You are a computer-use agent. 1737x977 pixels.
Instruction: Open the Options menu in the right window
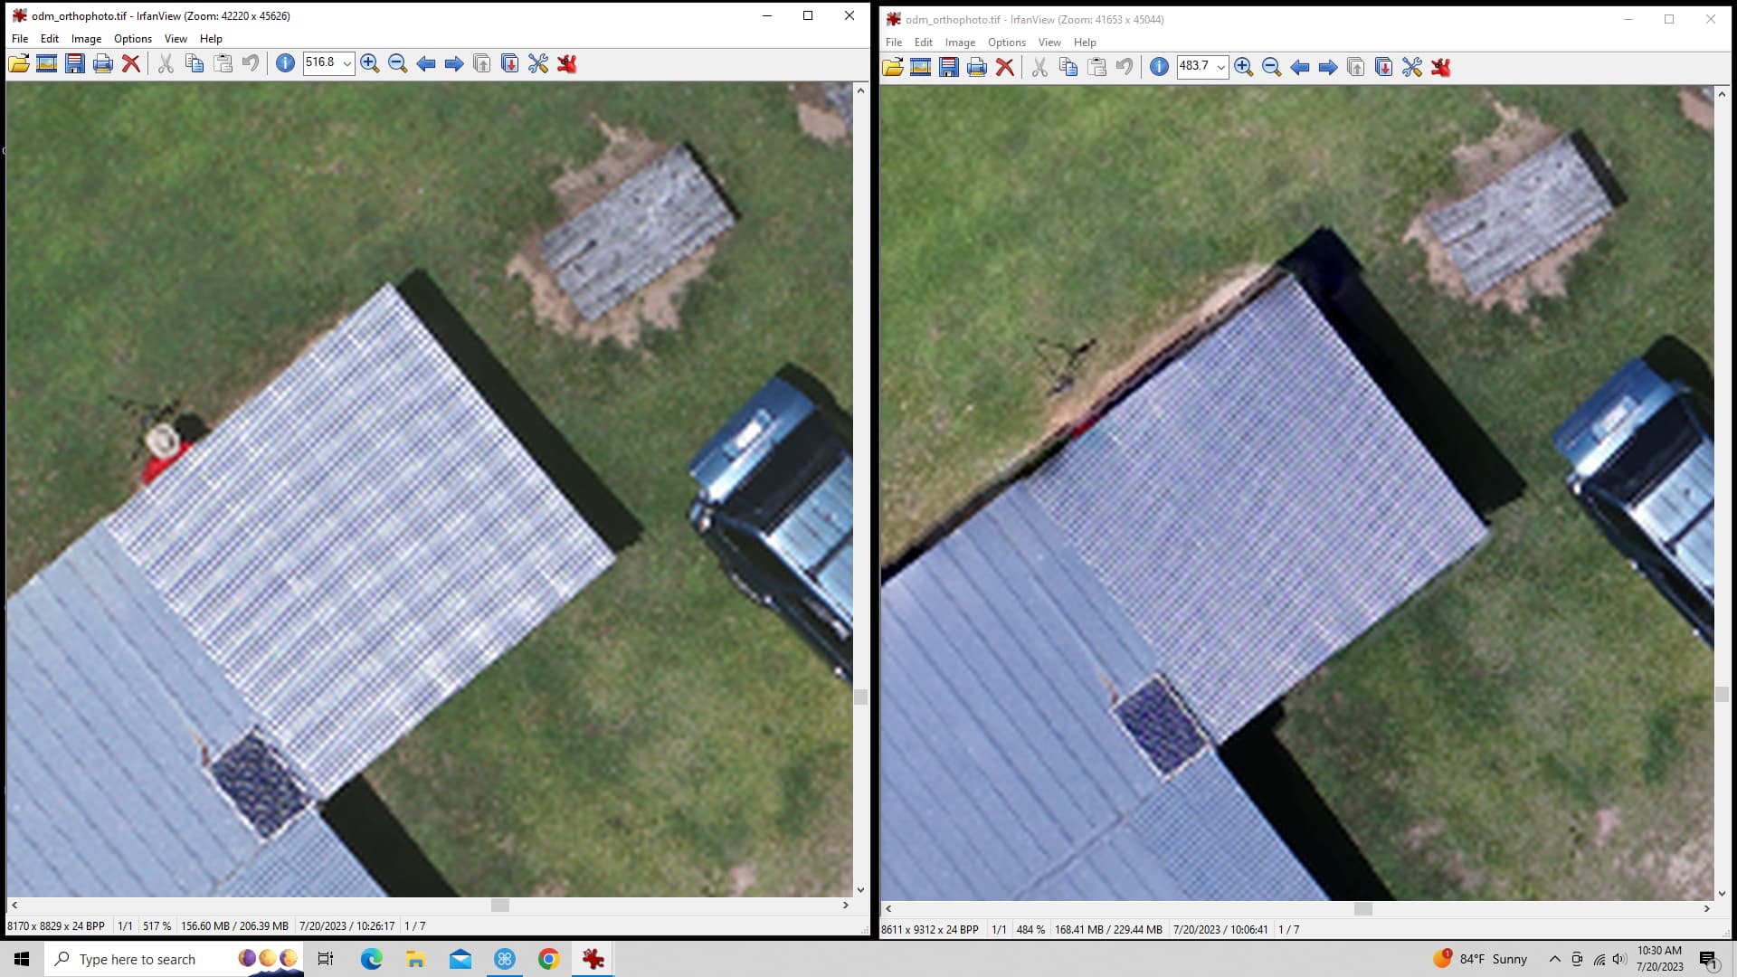click(1006, 43)
